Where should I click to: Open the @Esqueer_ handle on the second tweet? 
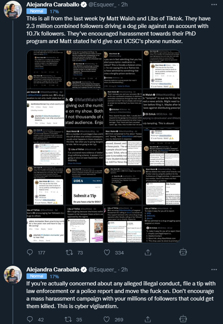[102, 270]
